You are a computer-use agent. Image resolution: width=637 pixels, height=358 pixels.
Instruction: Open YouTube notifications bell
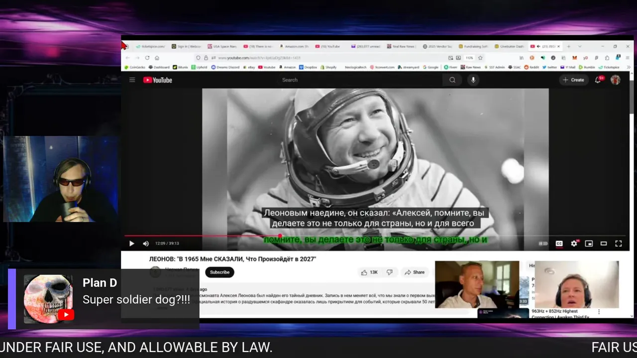598,80
